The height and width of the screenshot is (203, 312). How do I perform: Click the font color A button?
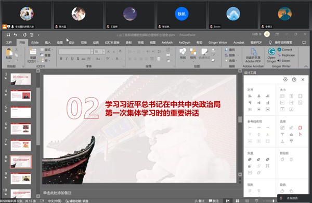tap(117, 59)
